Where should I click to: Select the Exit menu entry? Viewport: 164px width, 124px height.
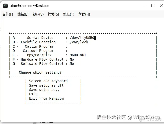point(33,94)
